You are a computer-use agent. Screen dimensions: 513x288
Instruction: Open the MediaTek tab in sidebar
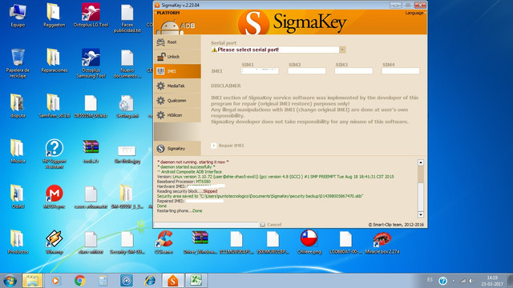[x=177, y=86]
